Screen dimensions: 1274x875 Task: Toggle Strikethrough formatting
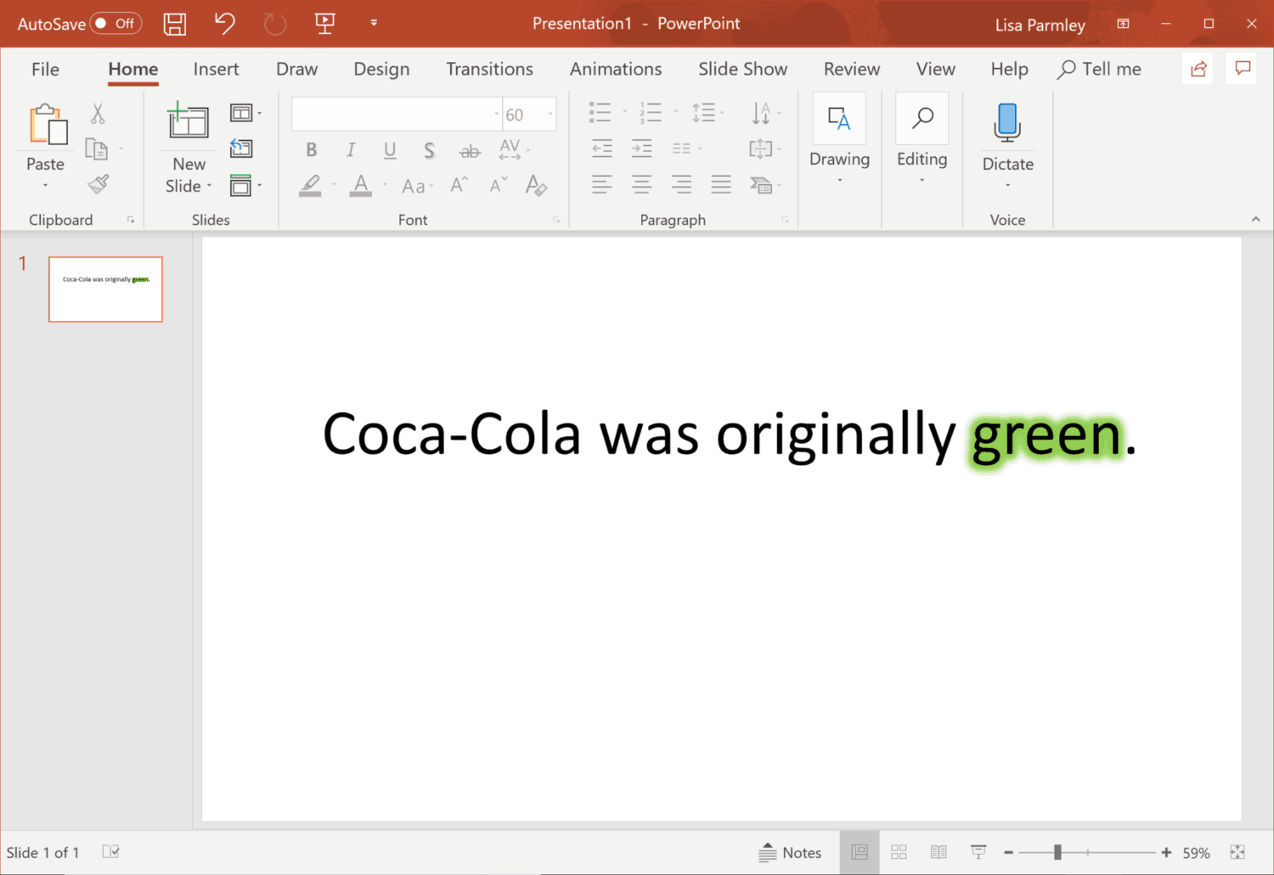(470, 151)
